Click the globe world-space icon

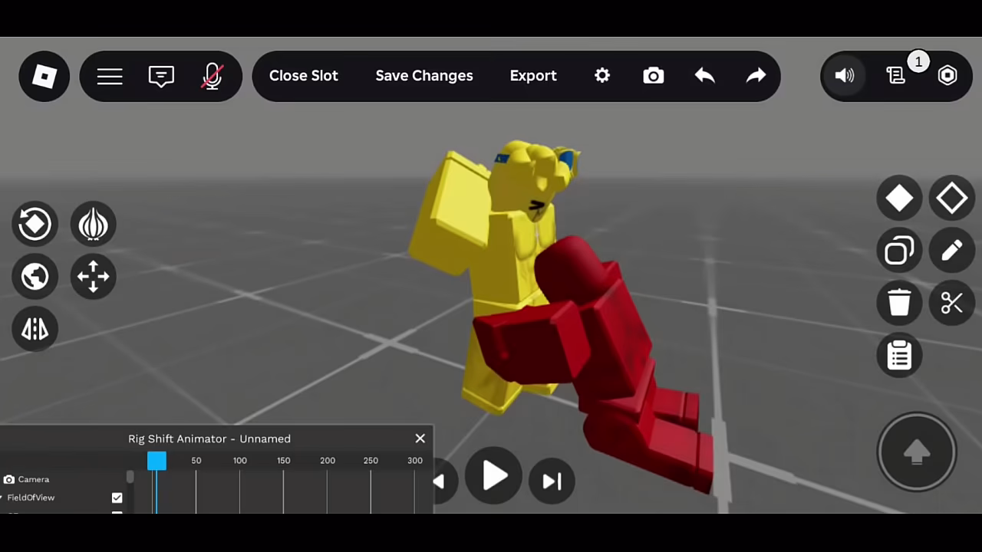click(35, 276)
